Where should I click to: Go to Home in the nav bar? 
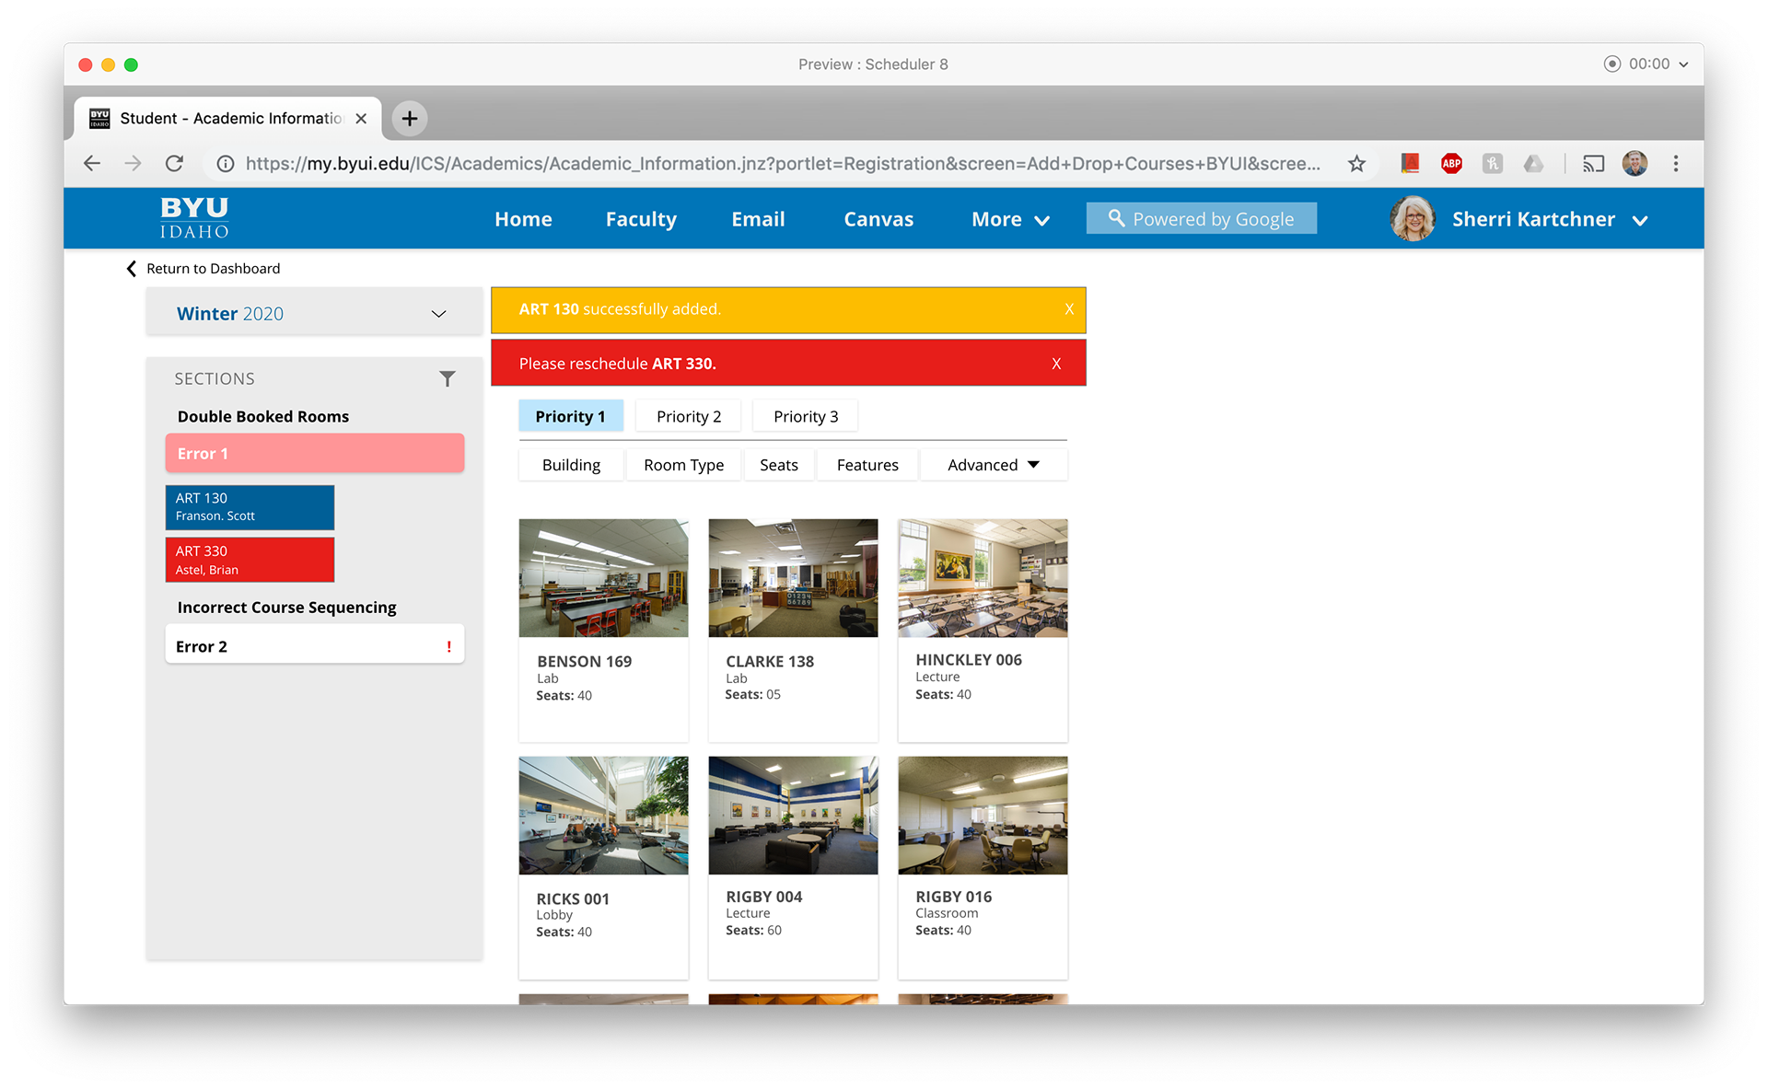[523, 219]
